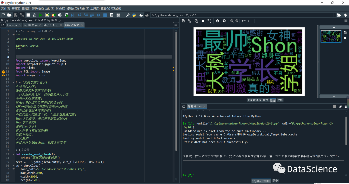This screenshot has height=184, width=349.
Task: Stop debugging with the blue square icon
Action: pyautogui.click(x=105, y=15)
